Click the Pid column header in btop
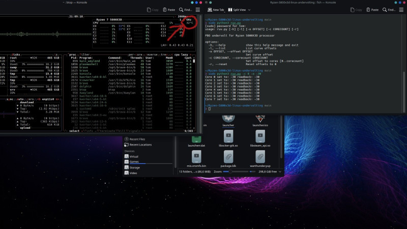This screenshot has height=229, width=407. (x=74, y=58)
